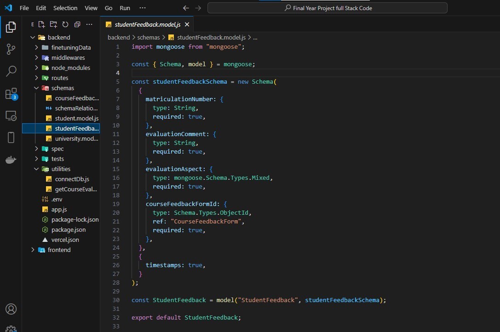The height and width of the screenshot is (332, 500).
Task: Click the back navigation arrow
Action: (186, 8)
